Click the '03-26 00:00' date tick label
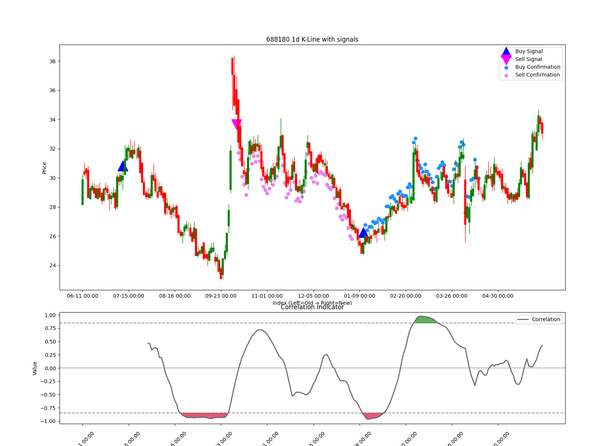 (452, 296)
